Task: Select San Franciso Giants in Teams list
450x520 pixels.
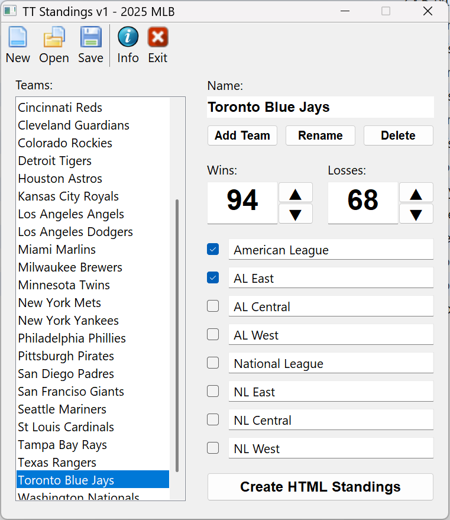Action: click(x=93, y=391)
